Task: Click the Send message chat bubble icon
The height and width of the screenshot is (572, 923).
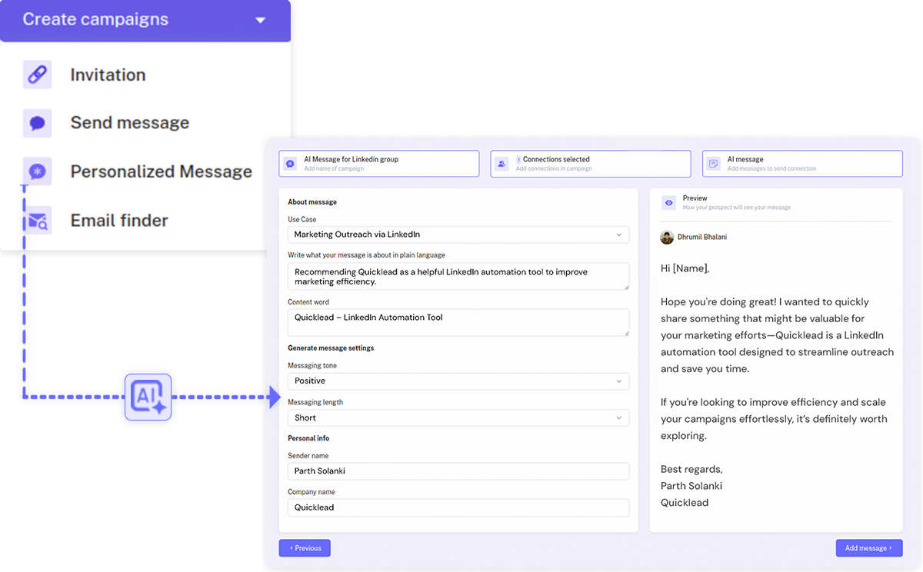Action: tap(38, 123)
